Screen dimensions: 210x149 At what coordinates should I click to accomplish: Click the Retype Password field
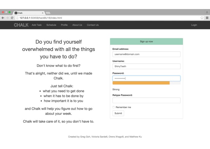(146, 100)
